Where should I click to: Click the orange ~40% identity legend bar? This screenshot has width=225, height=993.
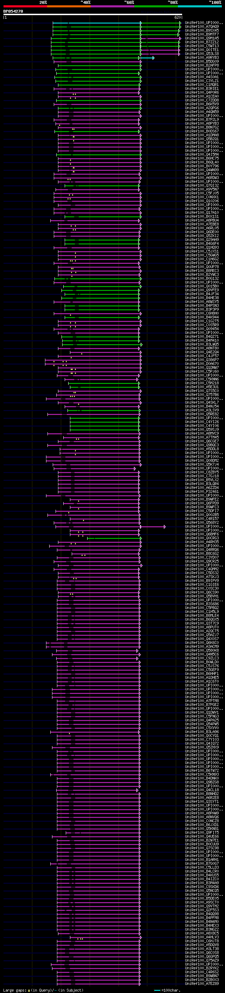click(x=69, y=6)
